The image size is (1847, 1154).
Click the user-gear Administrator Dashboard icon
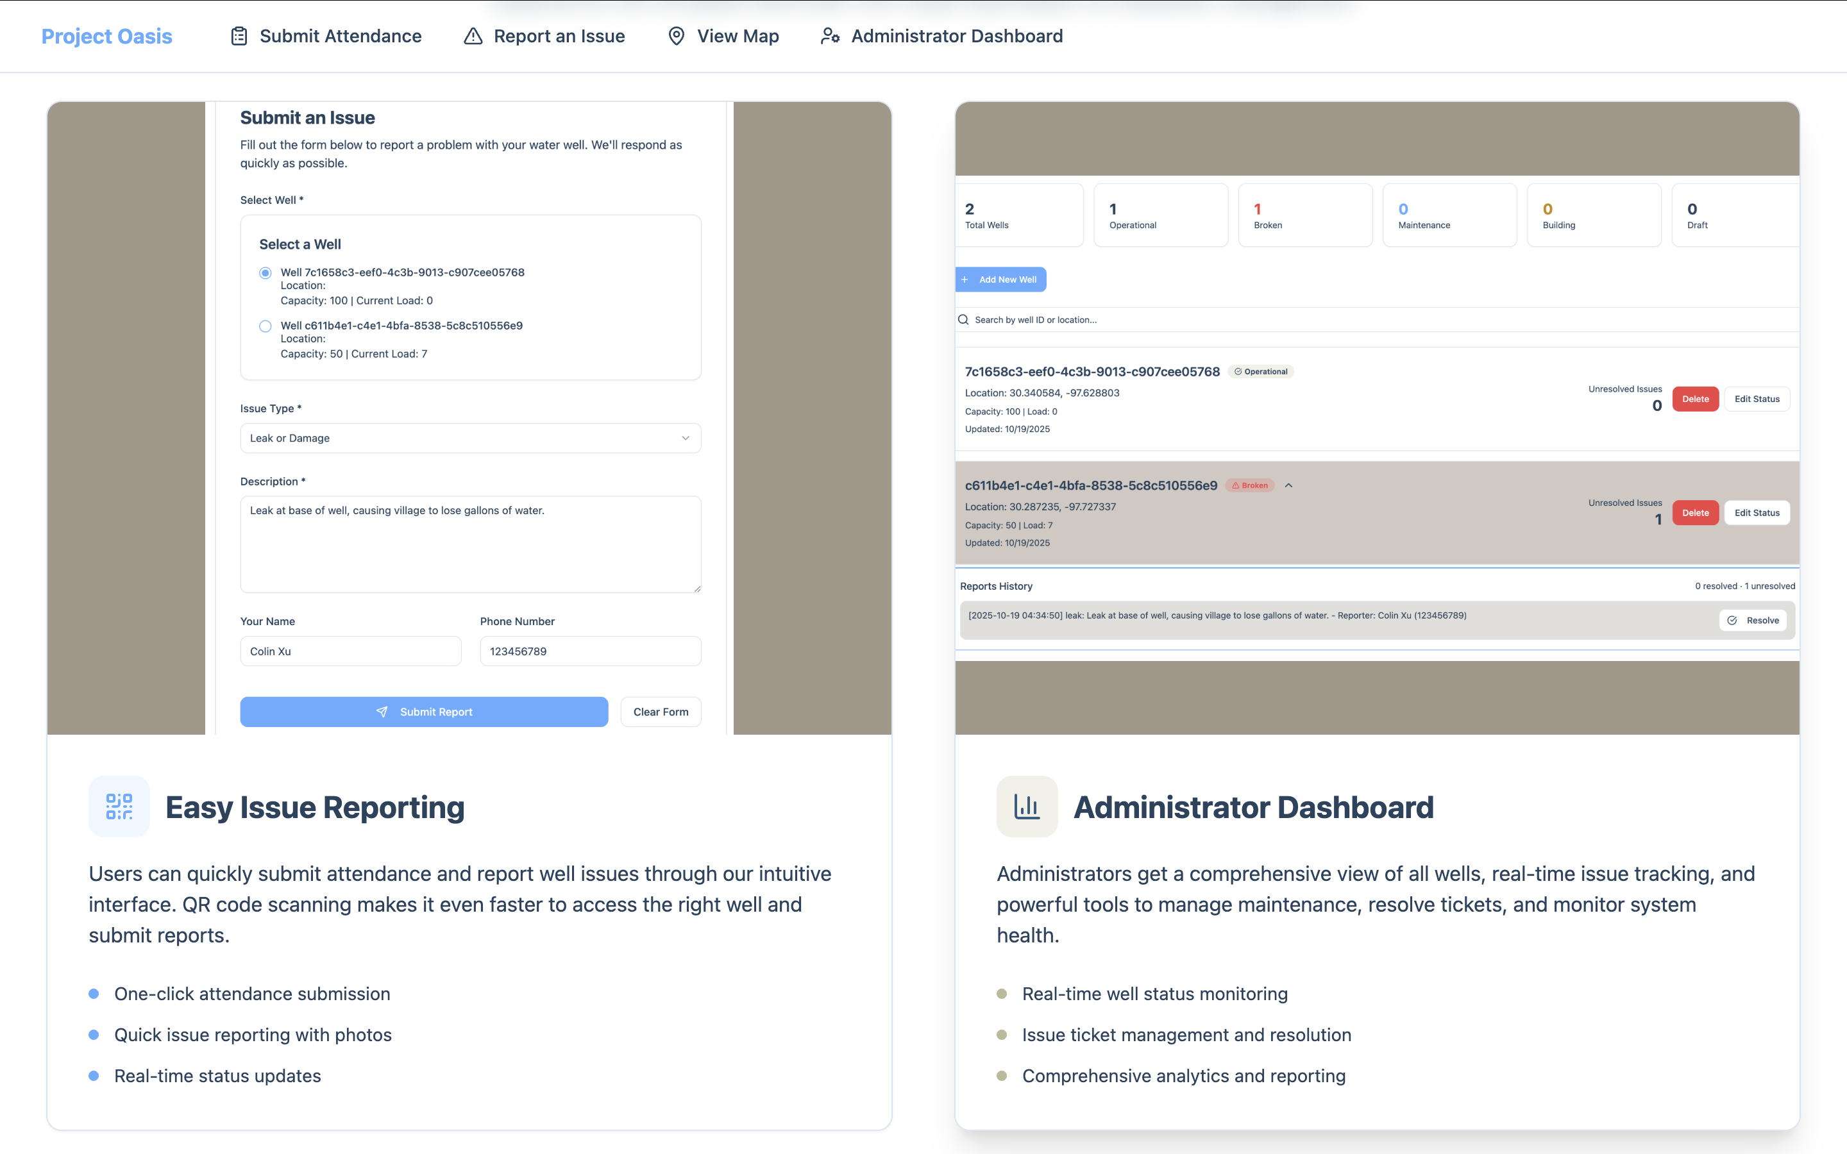831,36
